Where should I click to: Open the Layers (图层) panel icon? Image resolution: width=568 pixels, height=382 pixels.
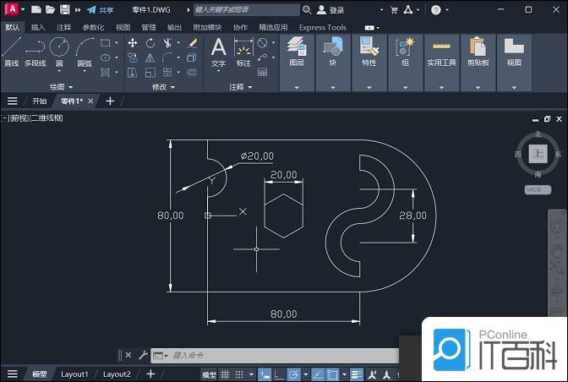297,52
